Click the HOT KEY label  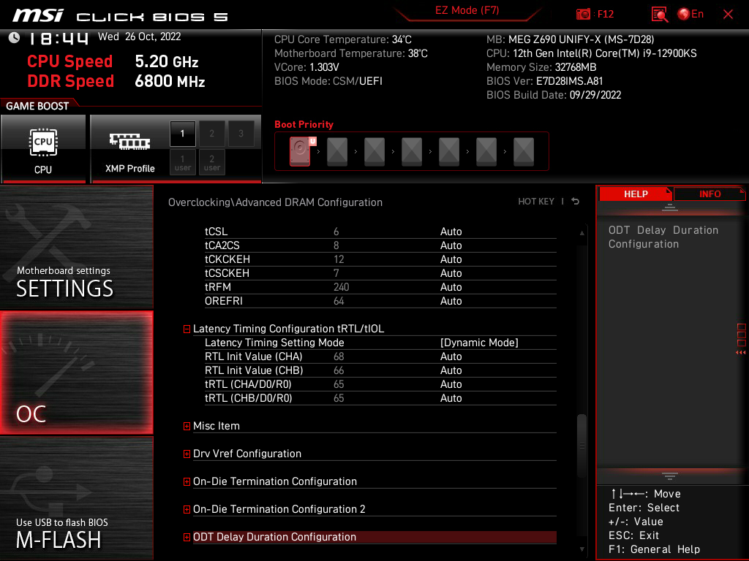536,202
